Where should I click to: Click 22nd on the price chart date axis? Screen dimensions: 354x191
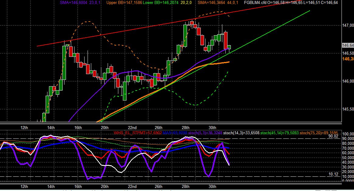pyautogui.click(x=132, y=128)
